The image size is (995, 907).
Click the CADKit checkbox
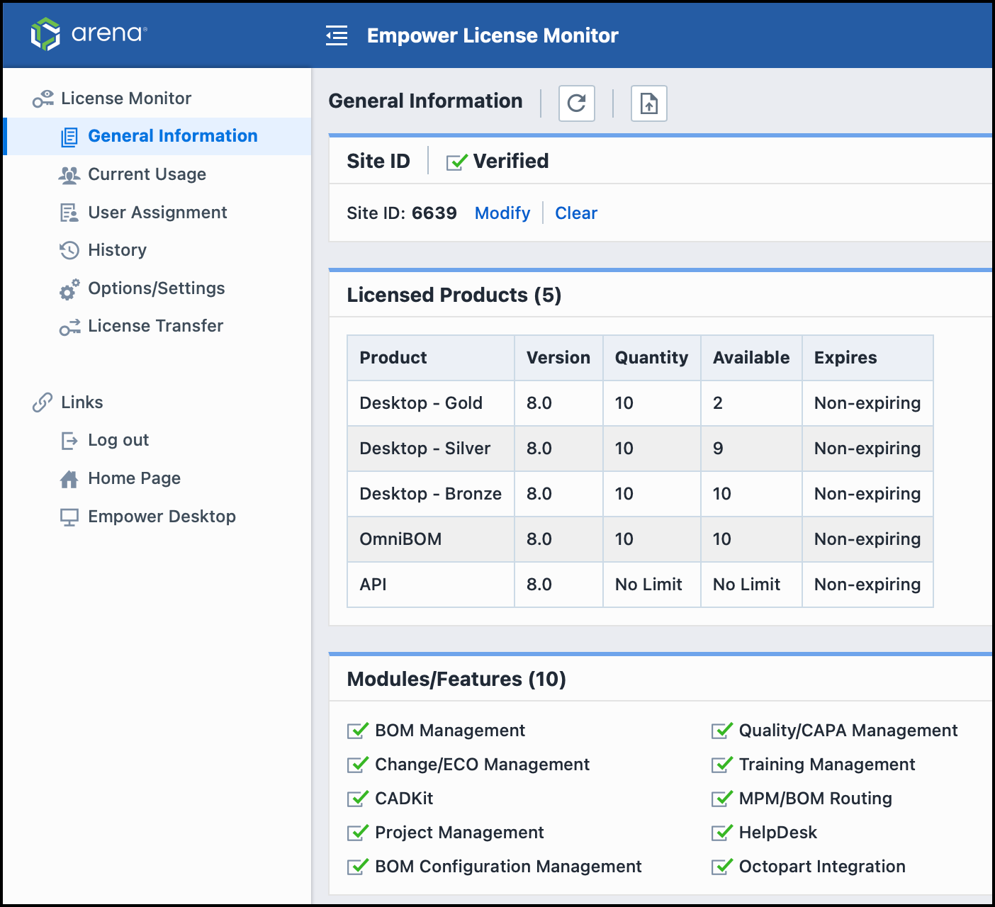pyautogui.click(x=358, y=799)
